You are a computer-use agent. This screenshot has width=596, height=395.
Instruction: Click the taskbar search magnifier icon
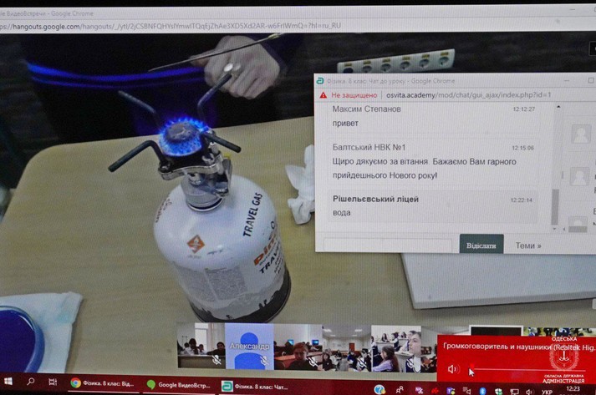coord(31,382)
